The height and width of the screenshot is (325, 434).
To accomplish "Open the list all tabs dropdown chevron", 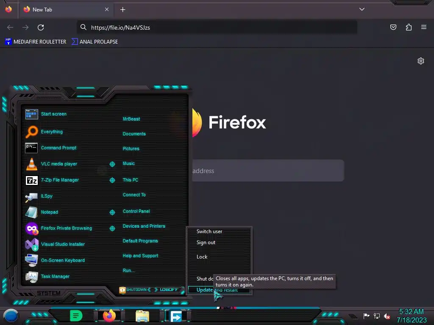I will (362, 9).
